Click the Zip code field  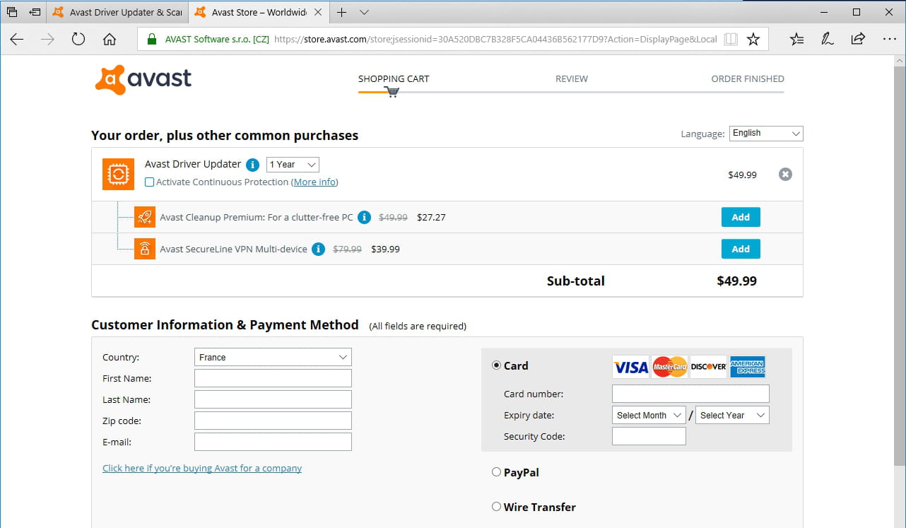tap(273, 421)
